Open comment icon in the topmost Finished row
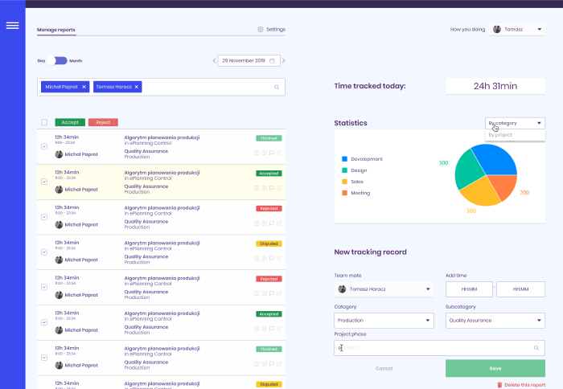 pos(272,153)
